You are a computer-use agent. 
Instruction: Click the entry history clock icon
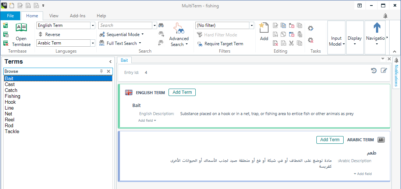(374, 71)
